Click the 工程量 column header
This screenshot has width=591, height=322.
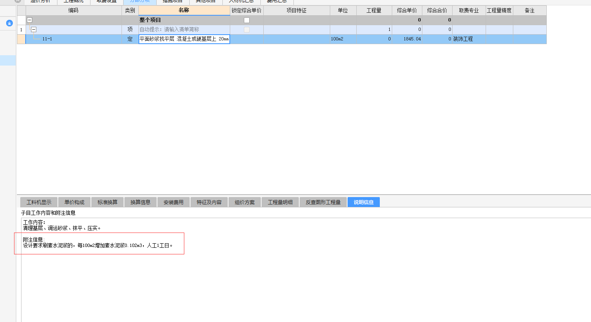point(374,11)
